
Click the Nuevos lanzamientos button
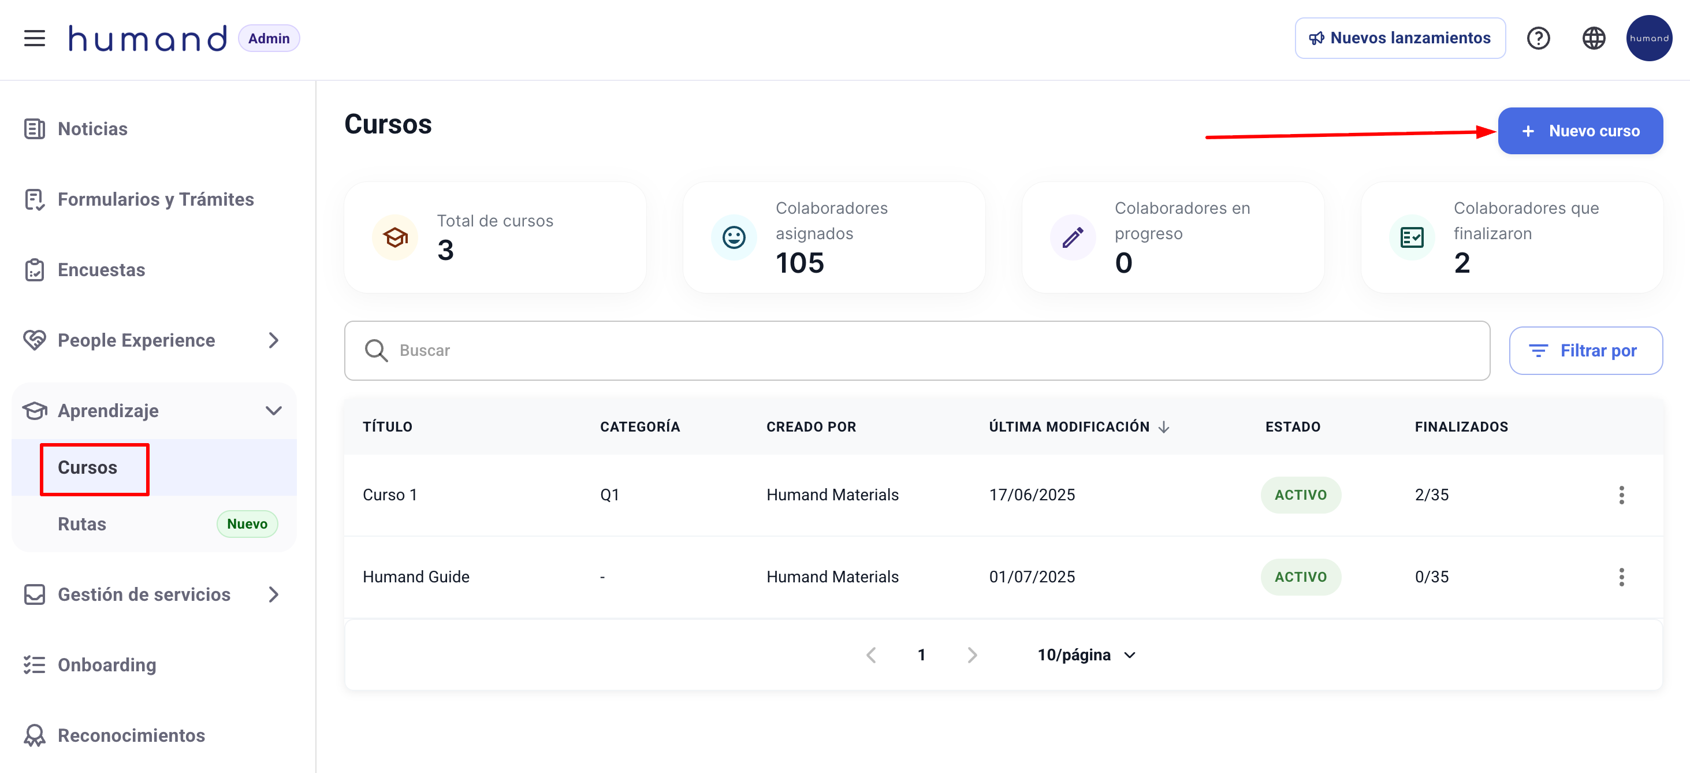tap(1399, 38)
